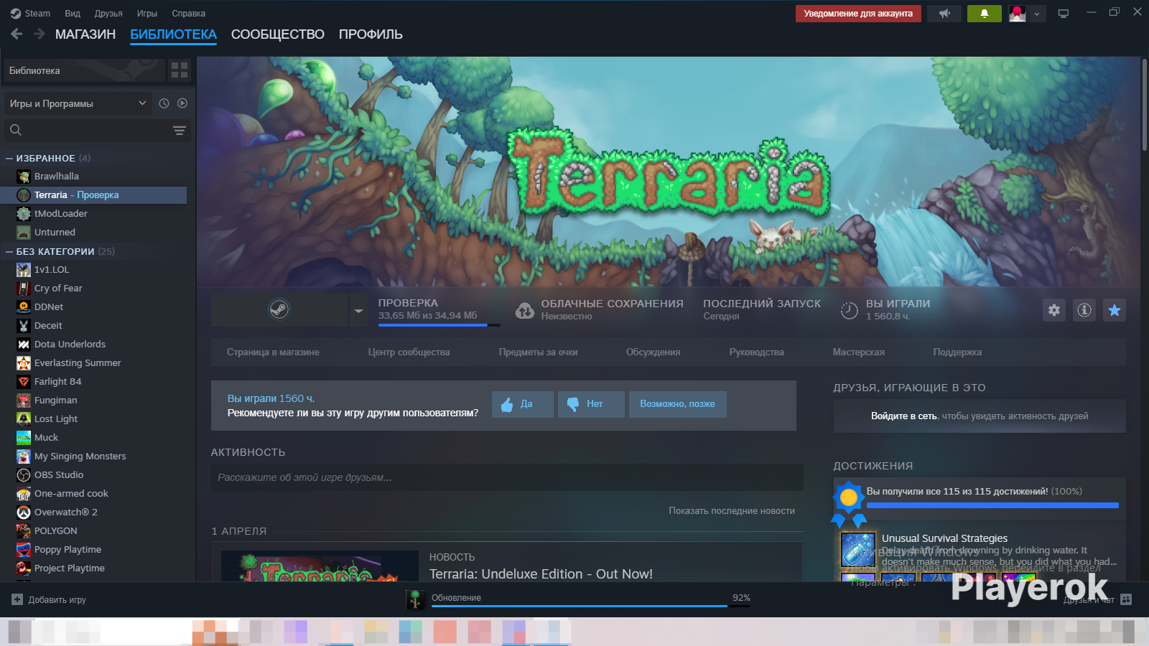Collapse the БЕЗ КАТЕГОРИИ category

tap(9, 252)
